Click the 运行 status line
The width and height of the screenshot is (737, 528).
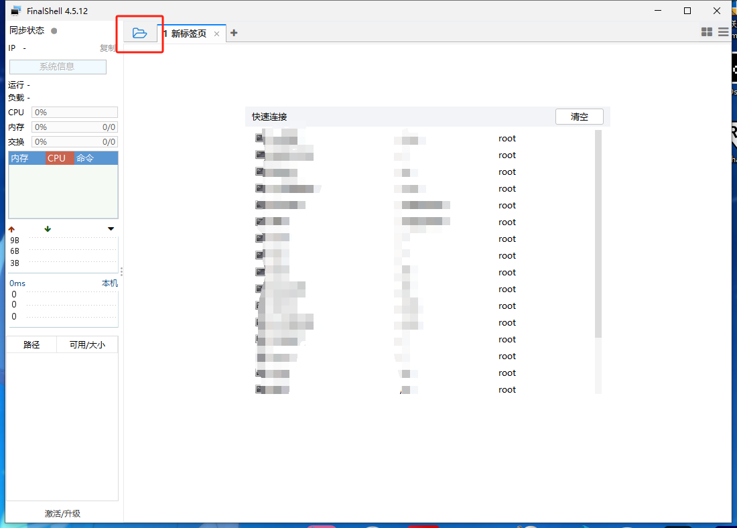pos(19,84)
